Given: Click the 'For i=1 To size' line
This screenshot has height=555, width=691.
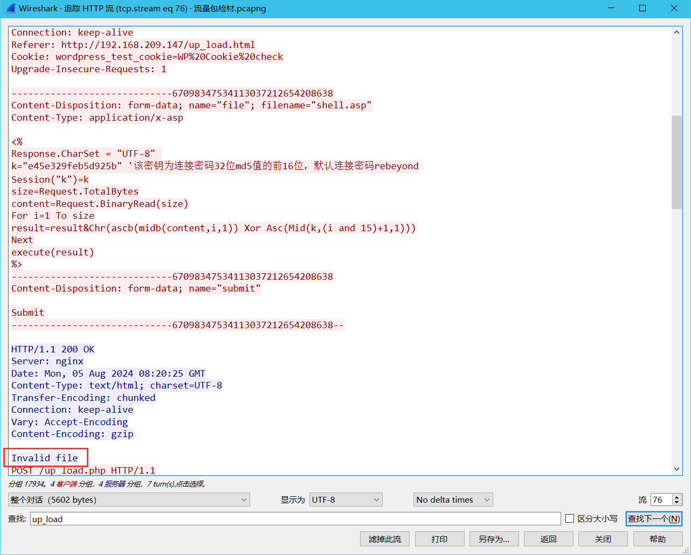Looking at the screenshot, I should tap(53, 216).
